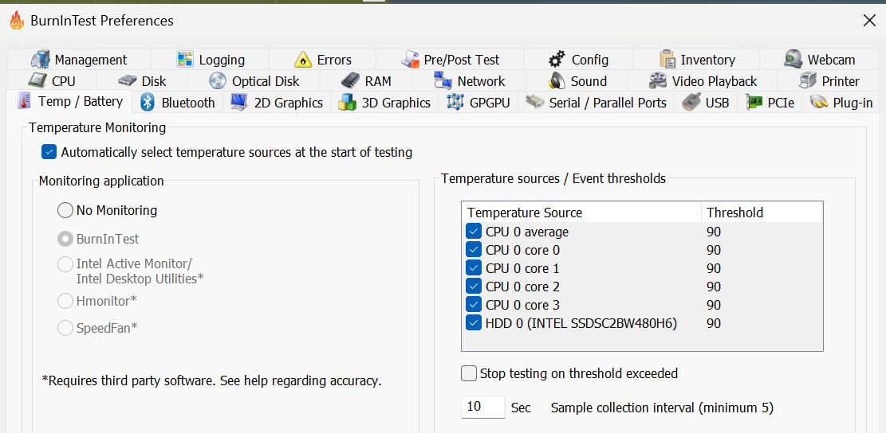Click the Printer icon
The image size is (886, 433).
808,80
